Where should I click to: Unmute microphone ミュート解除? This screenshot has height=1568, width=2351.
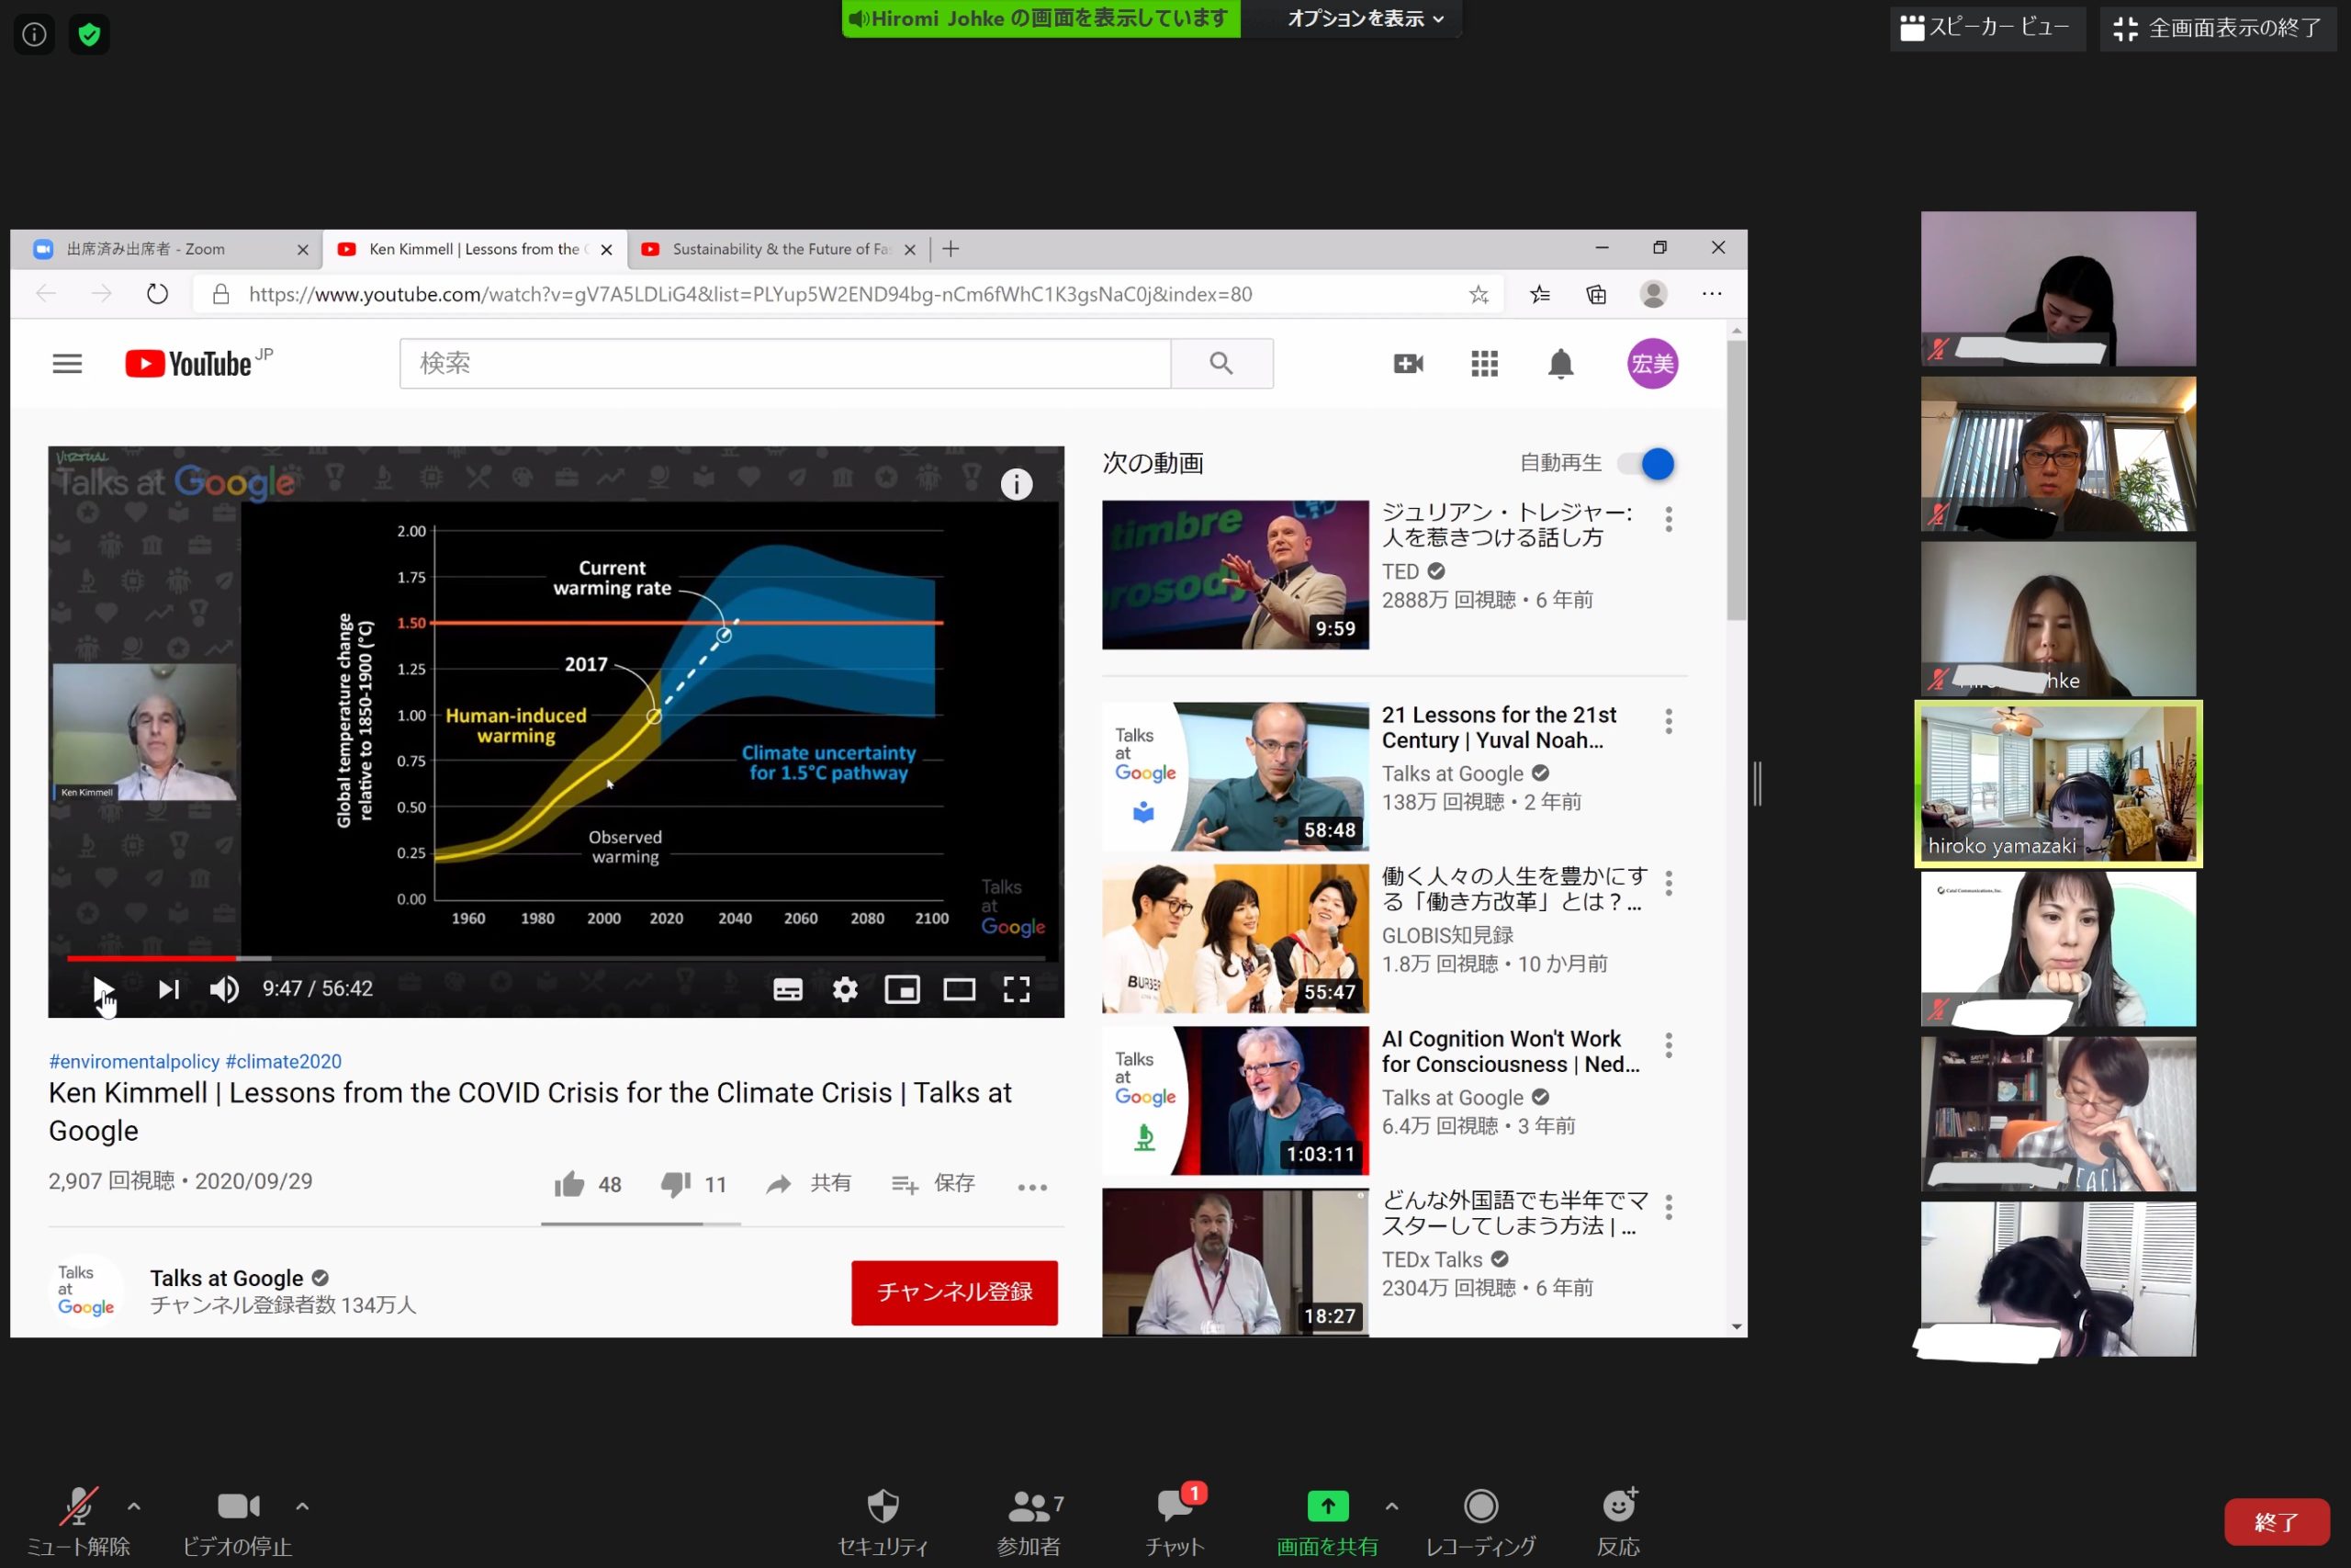[x=78, y=1522]
